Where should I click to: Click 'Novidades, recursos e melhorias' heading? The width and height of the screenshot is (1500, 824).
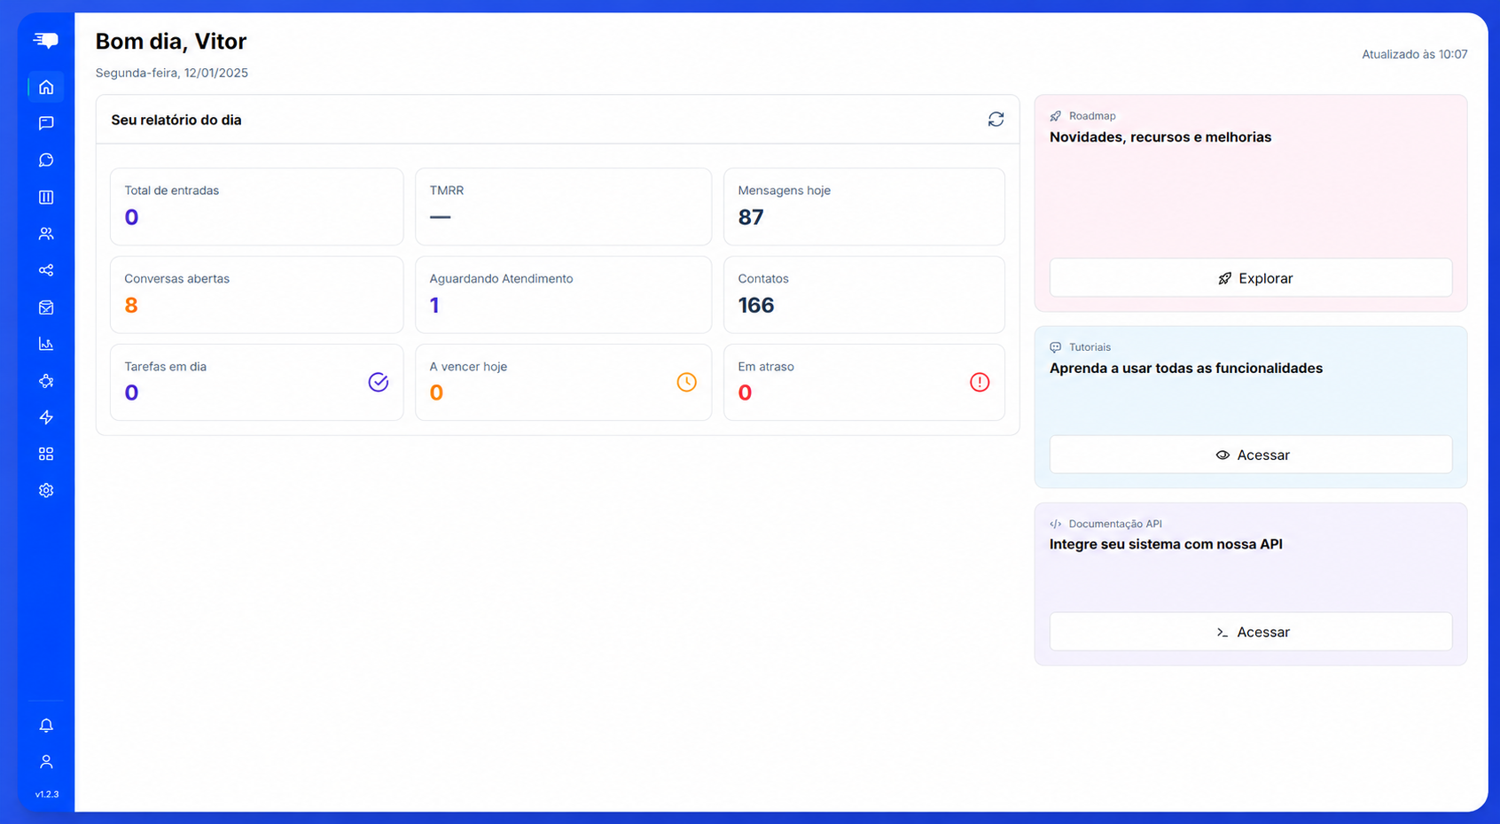point(1160,137)
